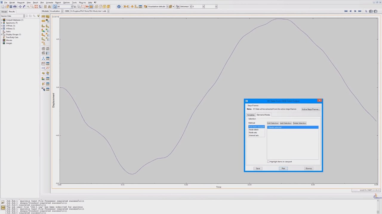This screenshot has width=382, height=214.
Task: Select the Pan View tool
Action: [20, 7]
